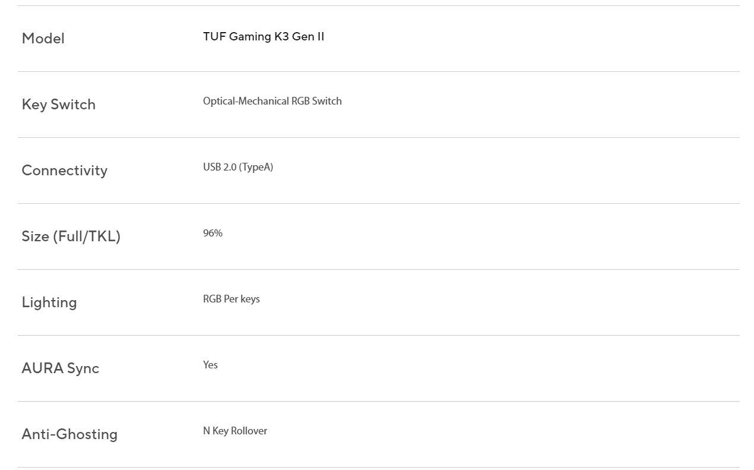
Task: Select the TUF Gaming K3 Gen II text
Action: click(x=264, y=37)
